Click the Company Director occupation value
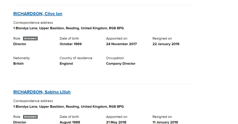 pos(121,64)
